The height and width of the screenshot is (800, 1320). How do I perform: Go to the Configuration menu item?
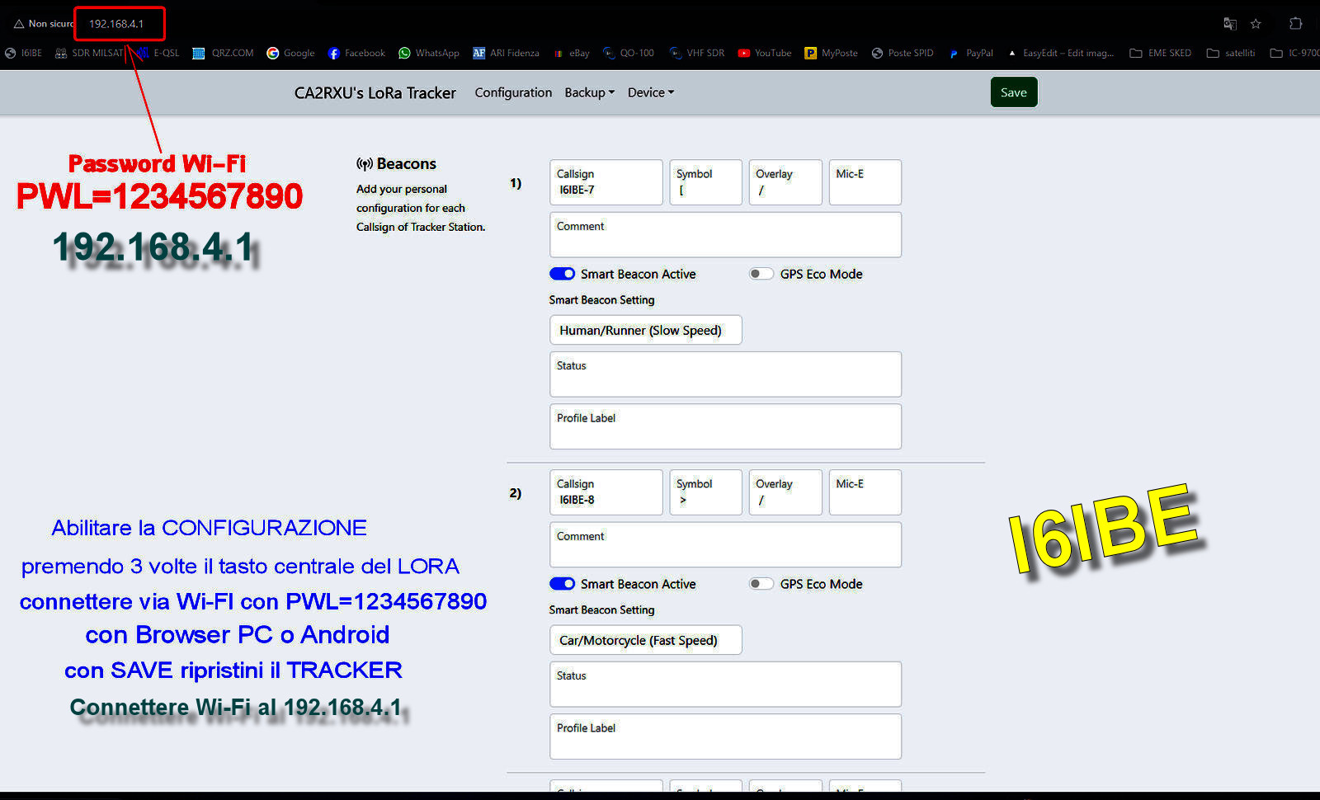[x=513, y=92]
